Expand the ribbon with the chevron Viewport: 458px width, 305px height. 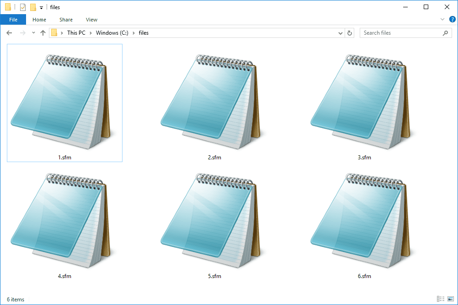coord(442,19)
